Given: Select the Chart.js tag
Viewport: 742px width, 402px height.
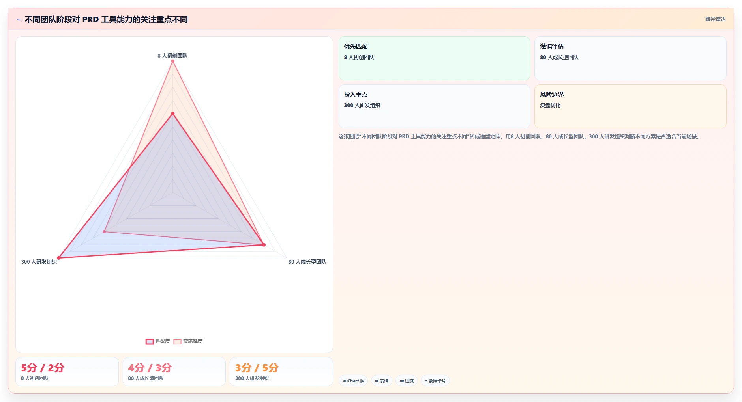Looking at the screenshot, I should [x=353, y=381].
